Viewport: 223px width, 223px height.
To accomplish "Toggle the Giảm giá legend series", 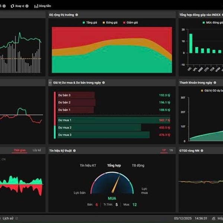I will point(130,22).
